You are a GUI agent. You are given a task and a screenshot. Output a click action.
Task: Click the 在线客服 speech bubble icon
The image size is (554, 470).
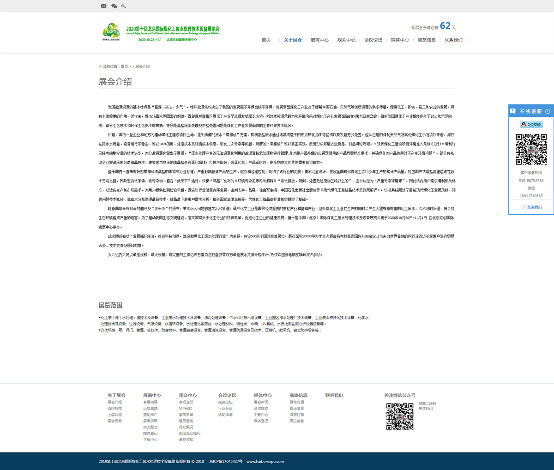(513, 111)
